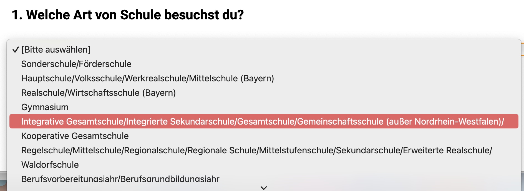Choose Waldorfschule from dropdown
Viewport: 524px width, 191px height.
[264, 165]
